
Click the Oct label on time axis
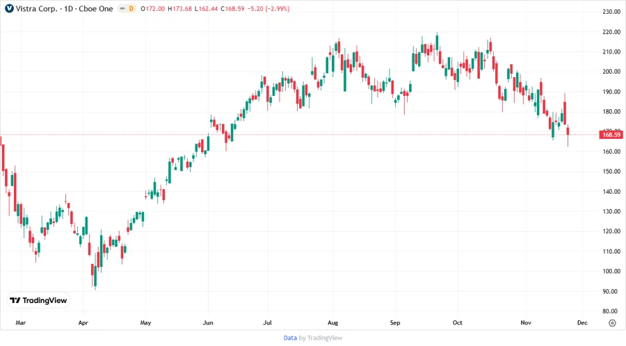[458, 322]
